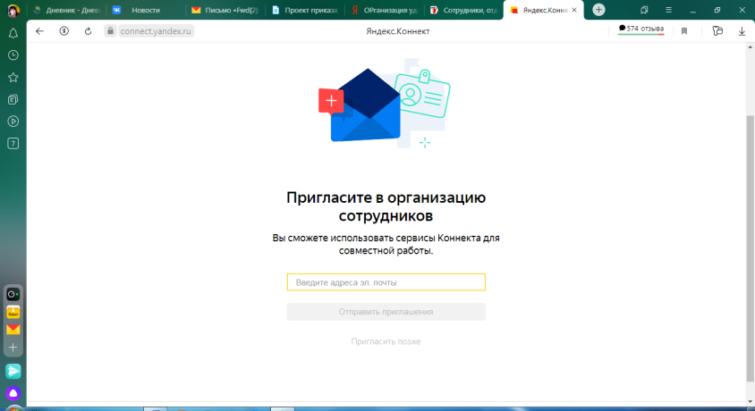This screenshot has height=411, width=755.
Task: Open Yandex home page button in toolbar
Action: pyautogui.click(x=64, y=31)
